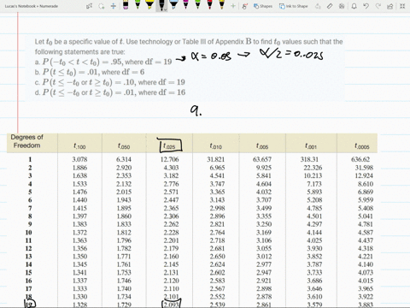This screenshot has width=410, height=308.
Task: Click the t.0005 column header
Action: [x=362, y=146]
